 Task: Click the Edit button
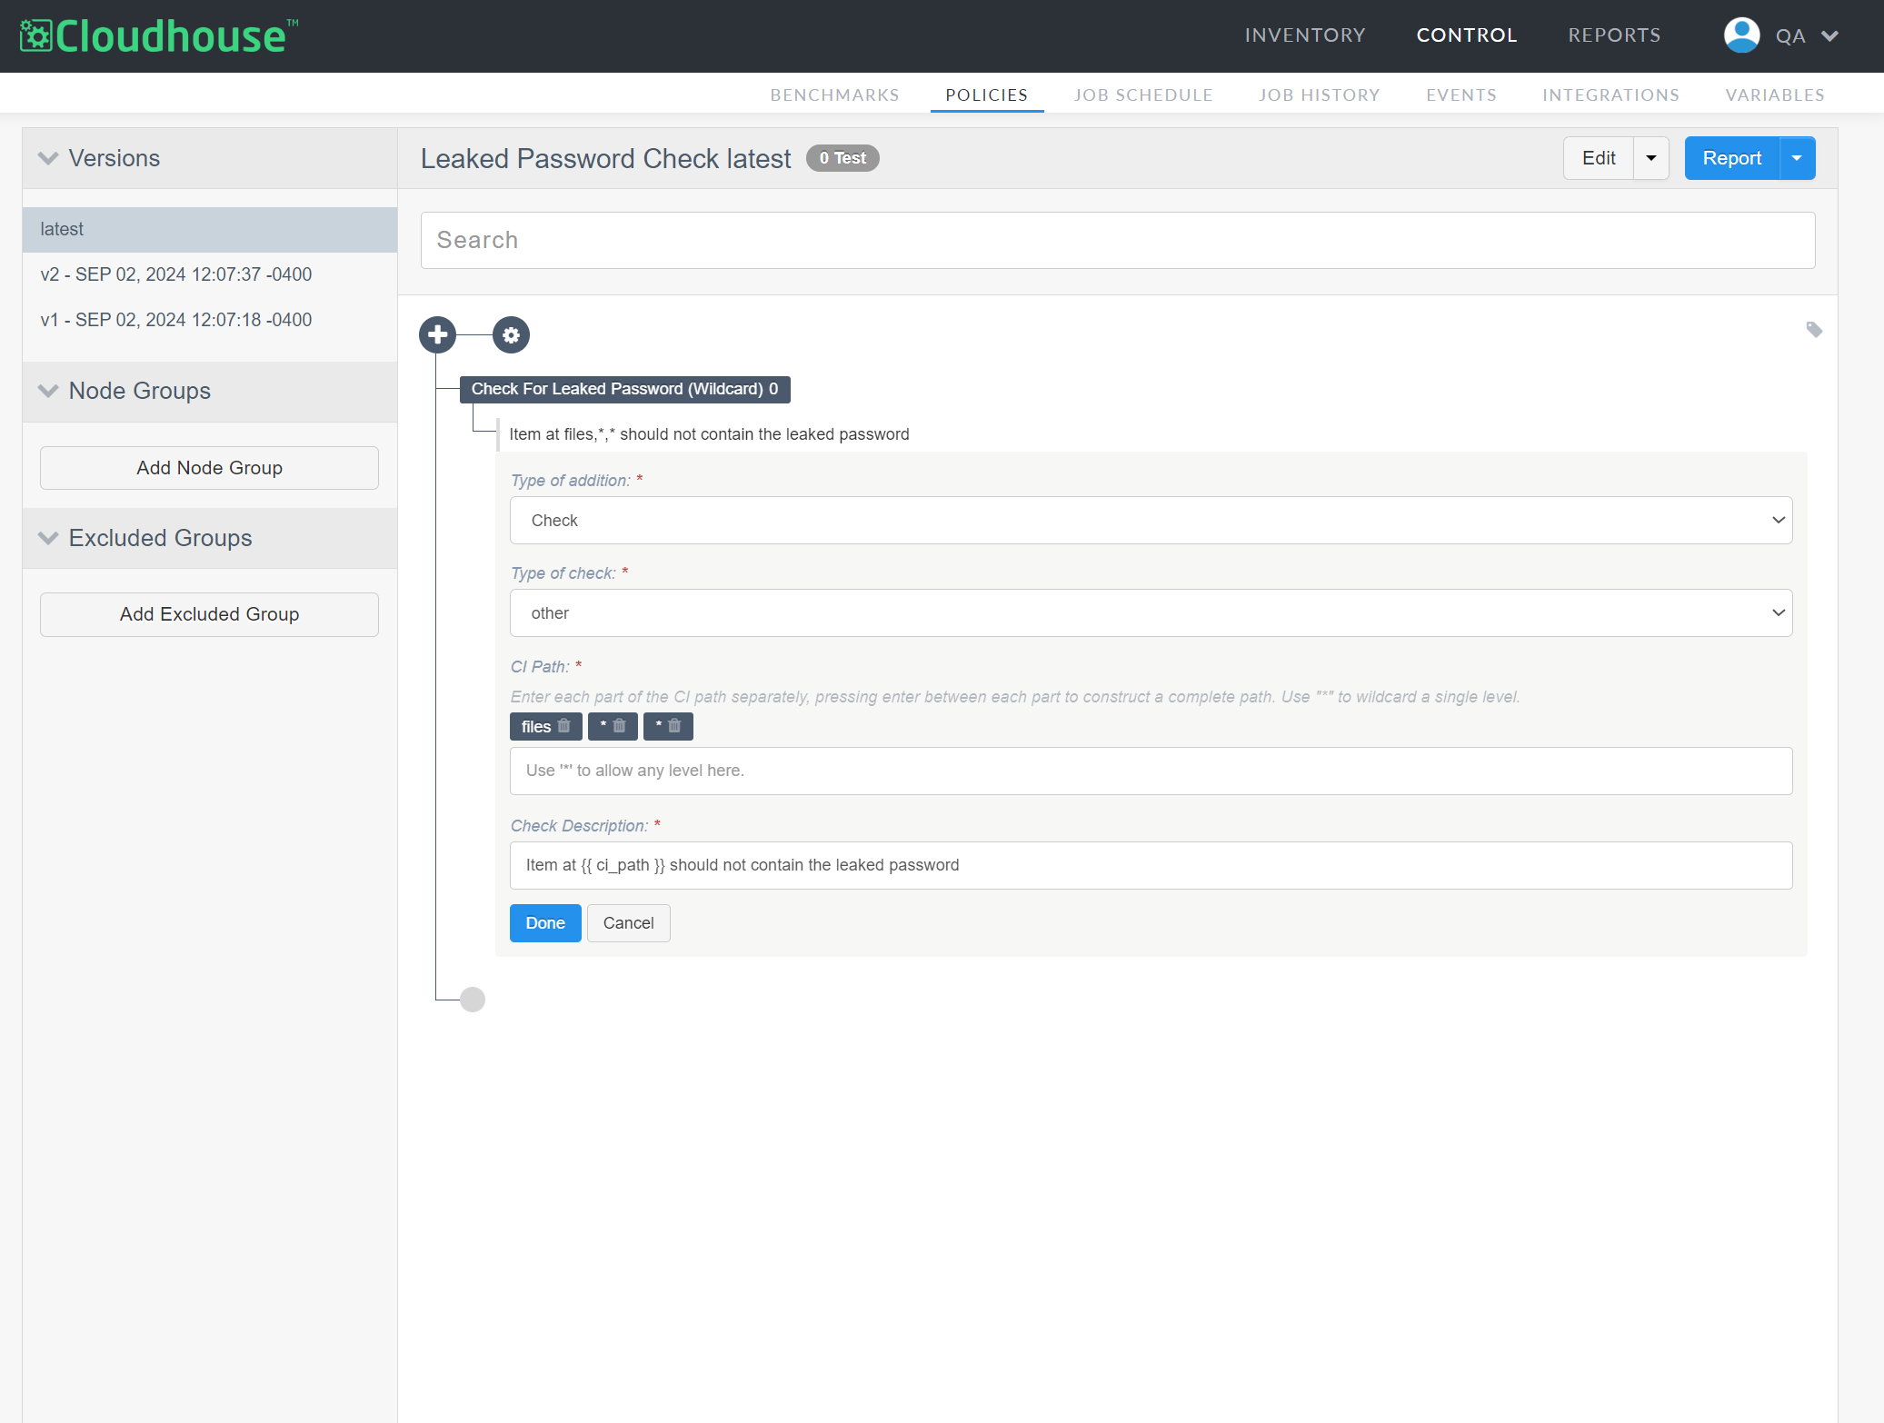click(x=1599, y=158)
